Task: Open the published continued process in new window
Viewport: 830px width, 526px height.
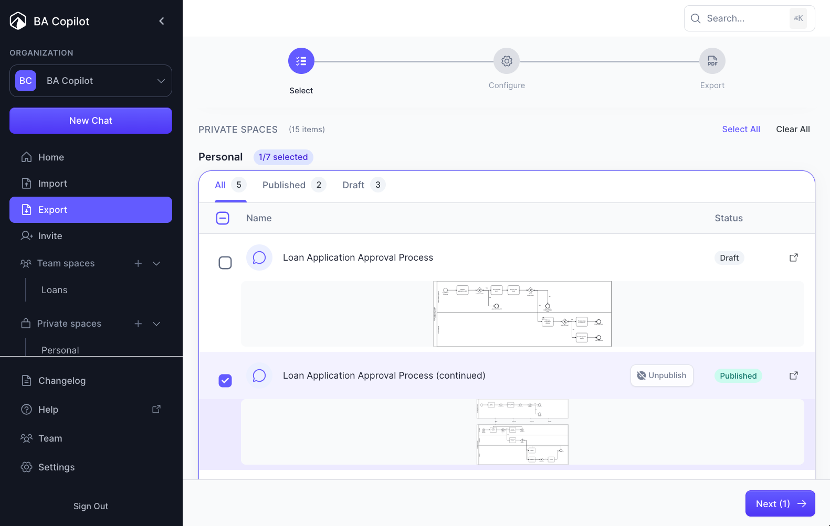Action: pos(793,375)
